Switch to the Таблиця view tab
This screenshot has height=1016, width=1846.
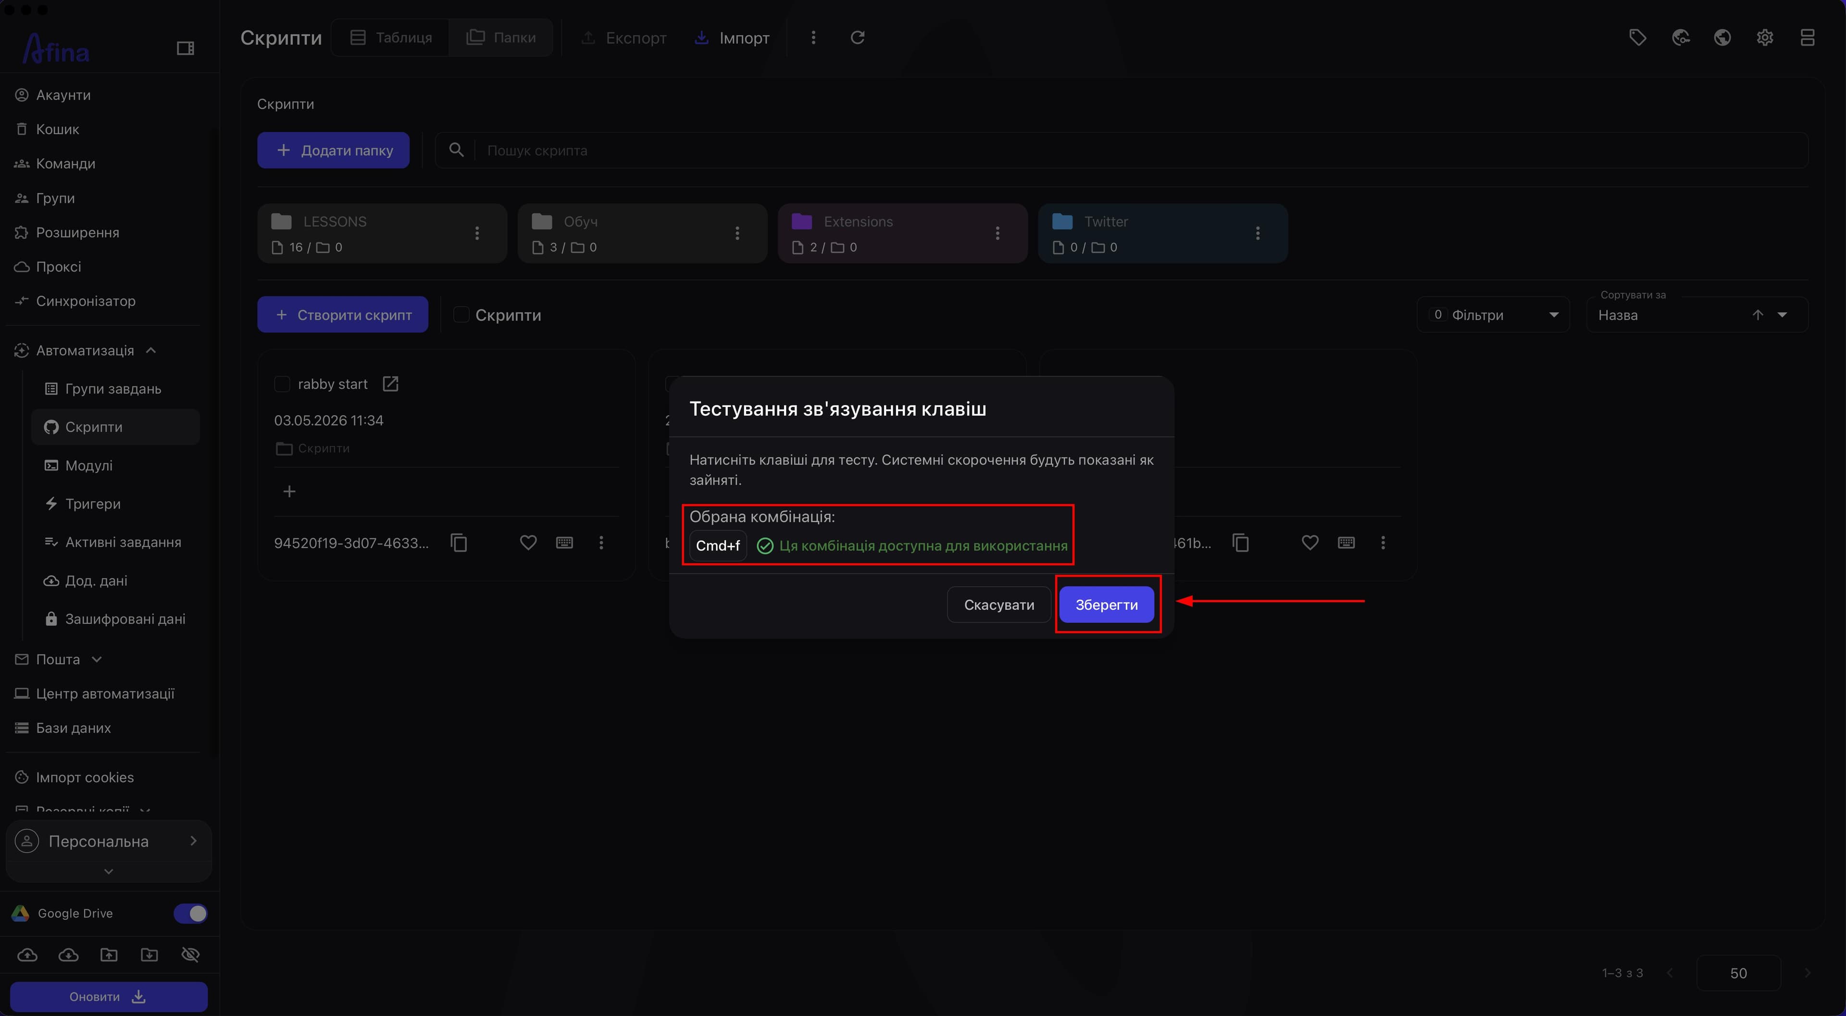[390, 37]
